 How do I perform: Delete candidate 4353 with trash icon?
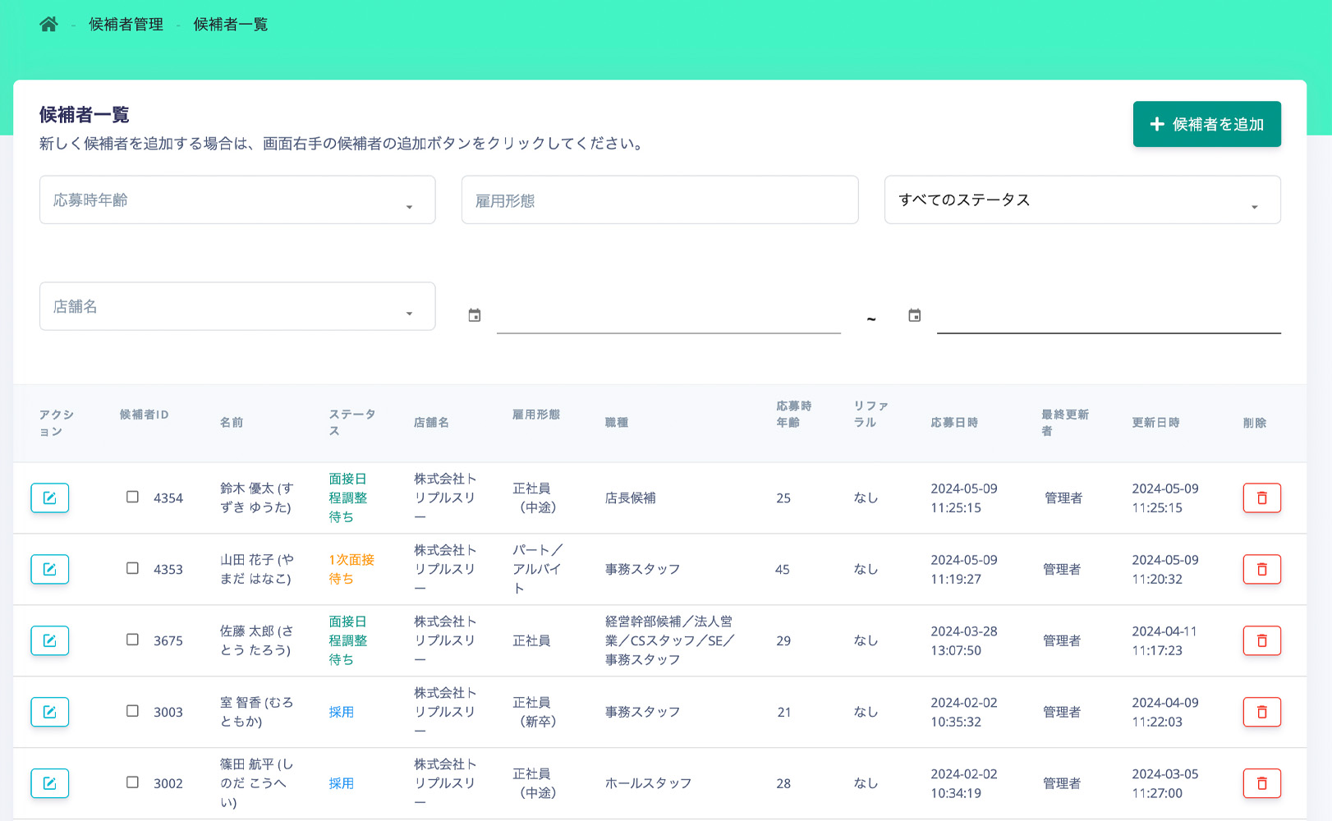tap(1262, 569)
